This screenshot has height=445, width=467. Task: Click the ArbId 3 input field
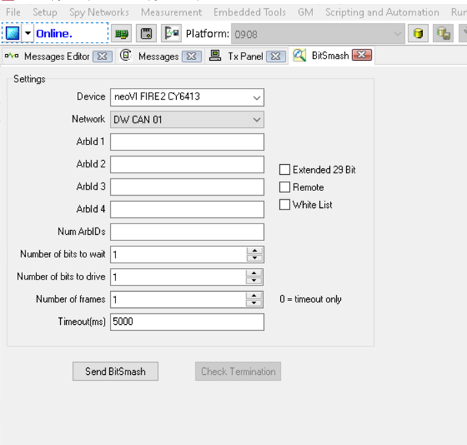coord(187,187)
